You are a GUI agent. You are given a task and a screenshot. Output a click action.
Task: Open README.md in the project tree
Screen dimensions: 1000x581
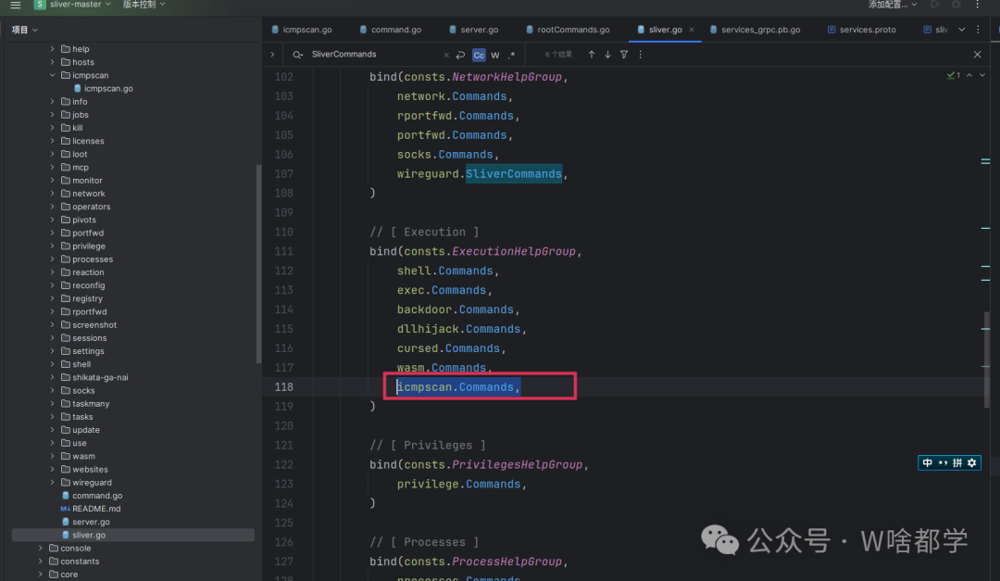pyautogui.click(x=96, y=509)
